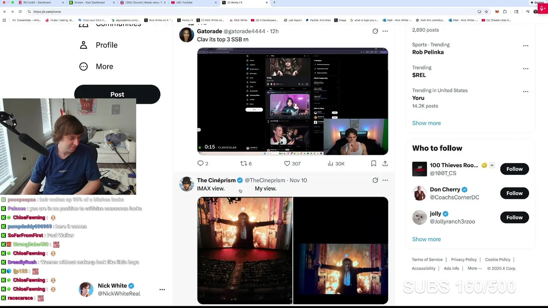Open the Nick White account avatar
548x308 pixels.
click(x=86, y=290)
